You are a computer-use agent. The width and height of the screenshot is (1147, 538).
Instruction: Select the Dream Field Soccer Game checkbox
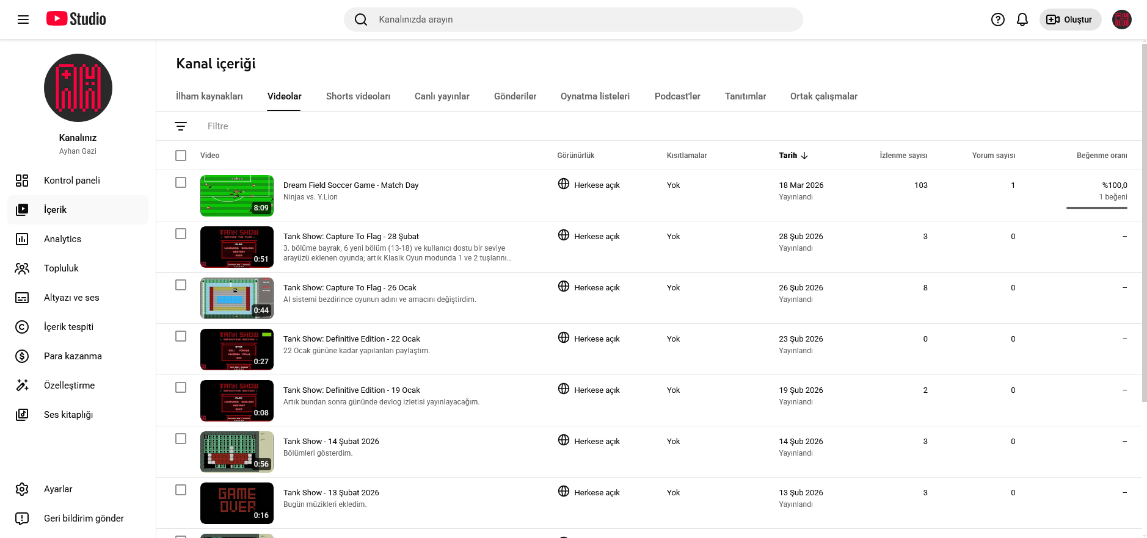pyautogui.click(x=181, y=182)
